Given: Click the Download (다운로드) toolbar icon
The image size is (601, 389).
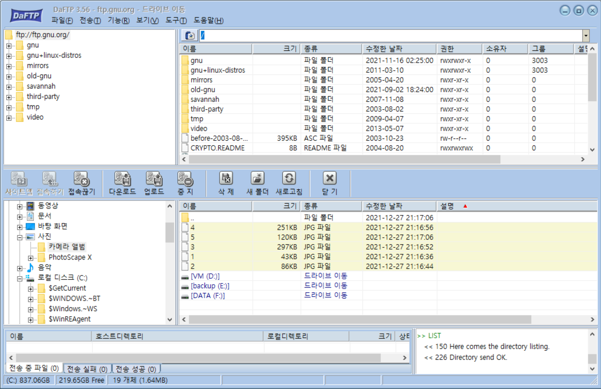Looking at the screenshot, I should (122, 178).
